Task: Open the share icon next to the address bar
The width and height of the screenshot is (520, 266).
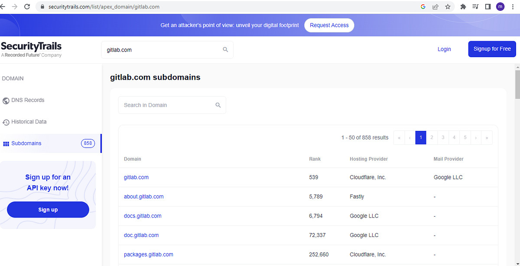Action: [x=435, y=6]
